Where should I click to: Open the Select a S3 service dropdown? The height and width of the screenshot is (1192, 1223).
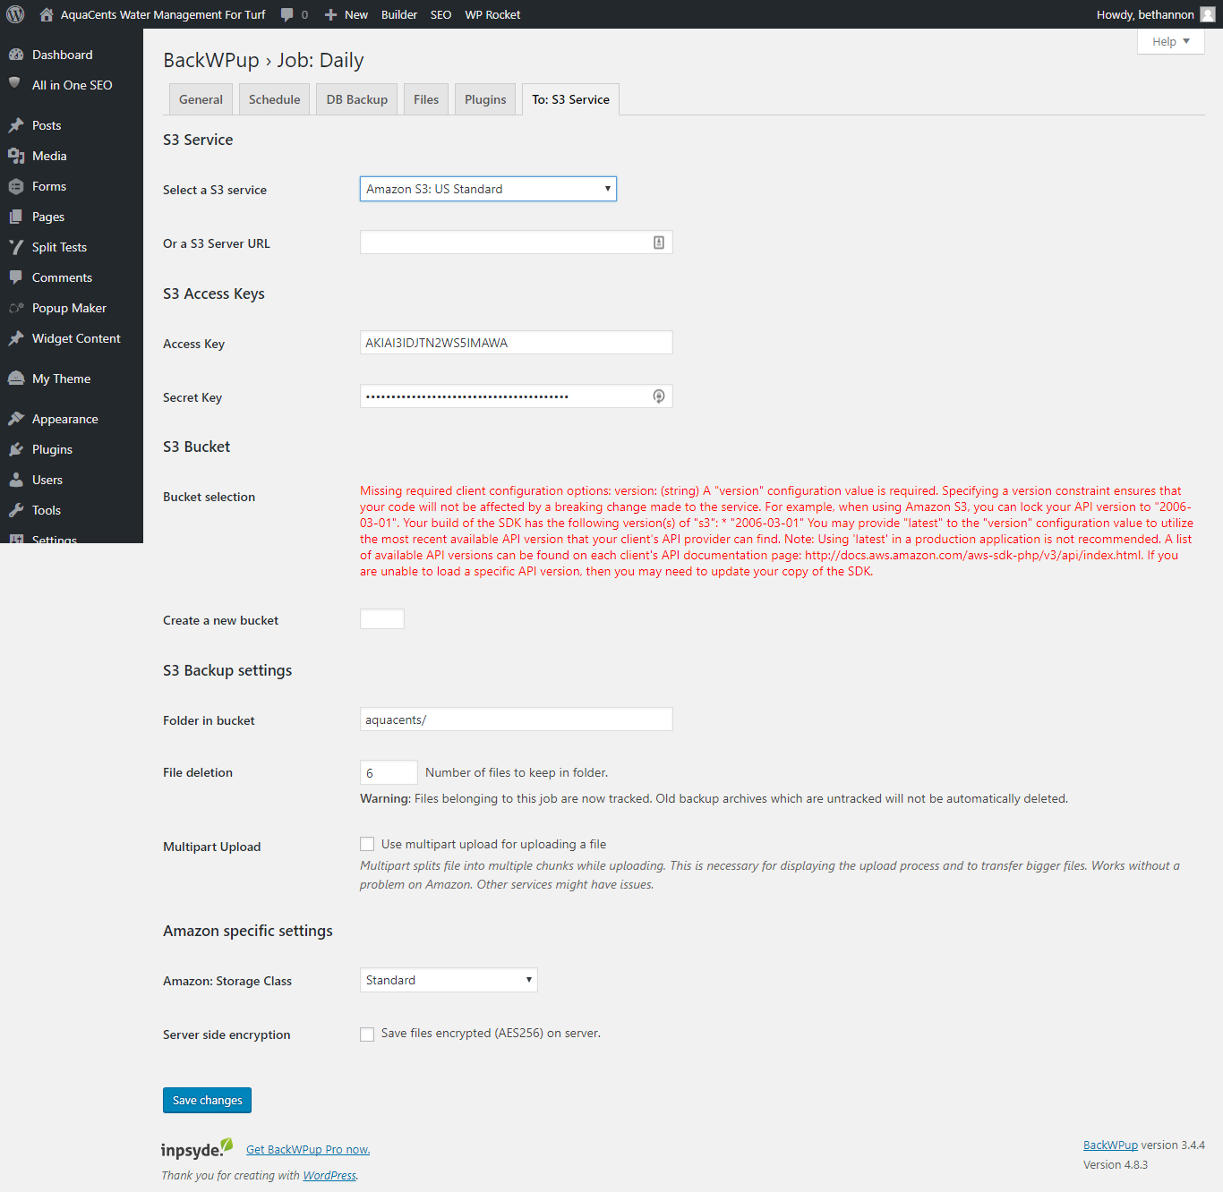[488, 189]
